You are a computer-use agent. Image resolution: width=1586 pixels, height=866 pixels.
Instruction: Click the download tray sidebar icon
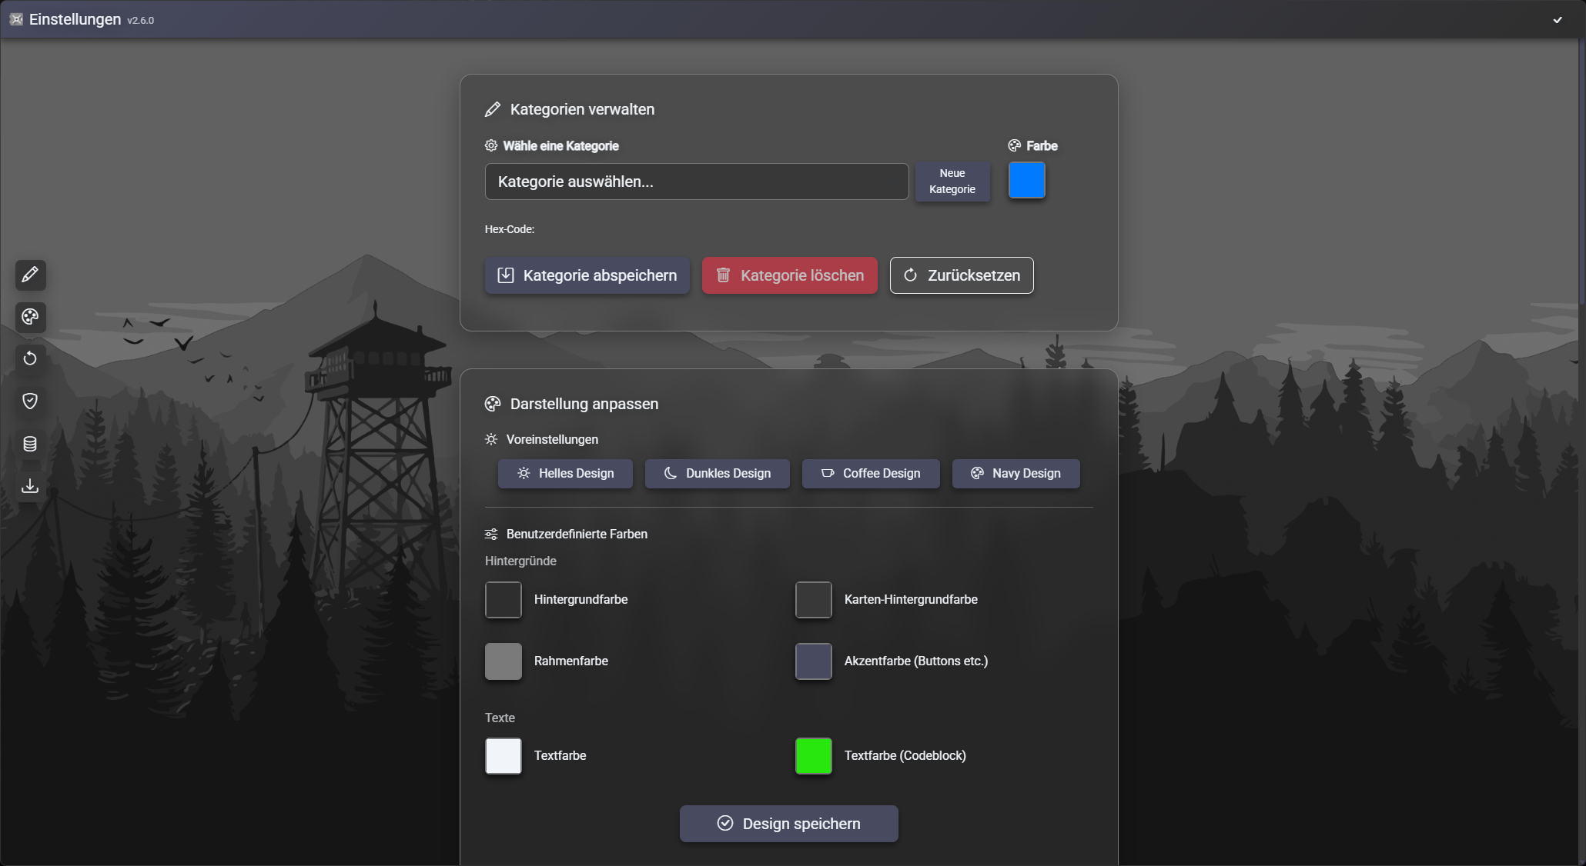point(30,486)
